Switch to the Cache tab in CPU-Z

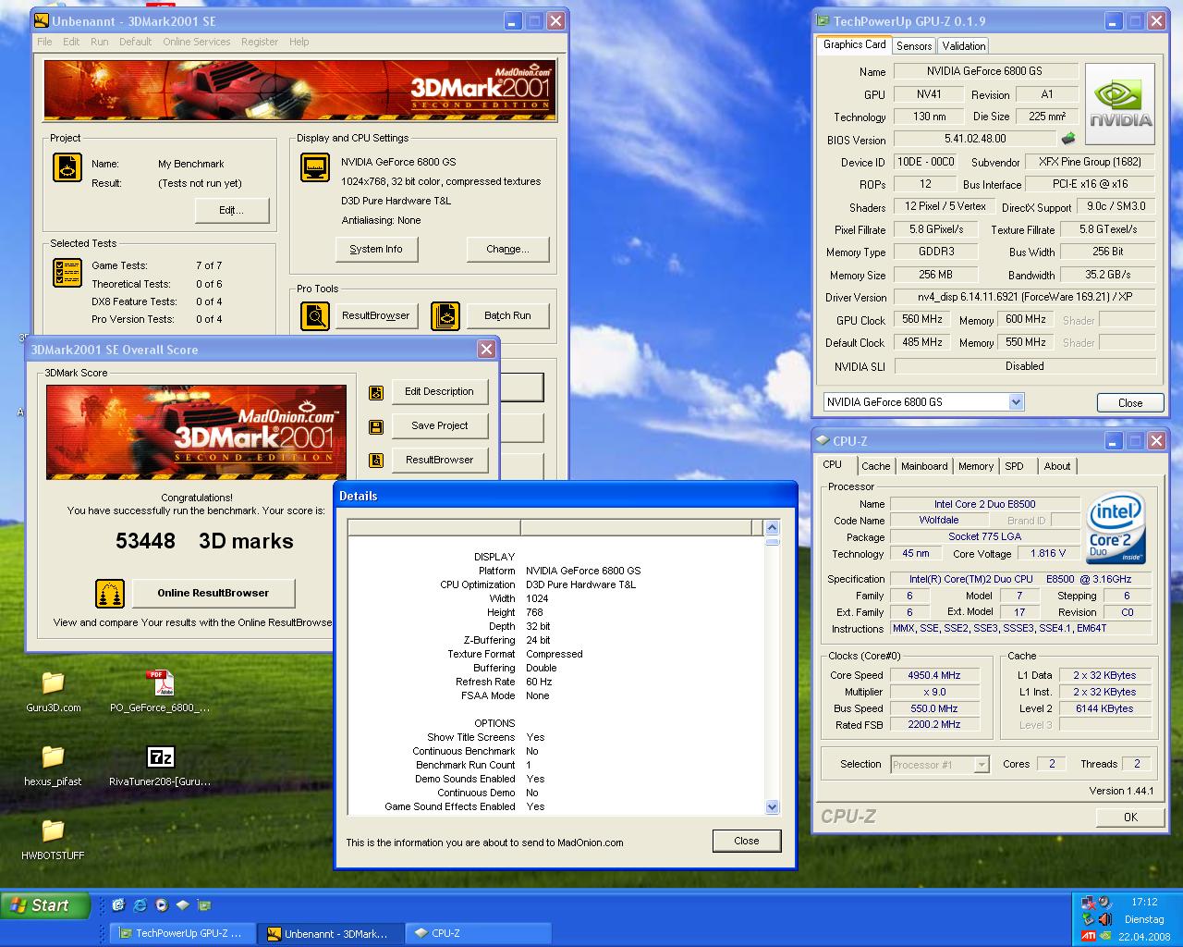(876, 467)
